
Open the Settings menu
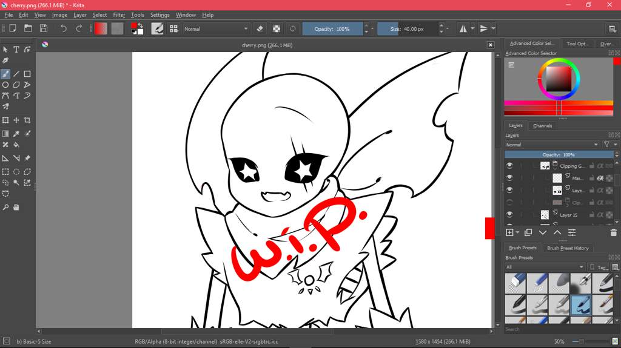pos(159,15)
